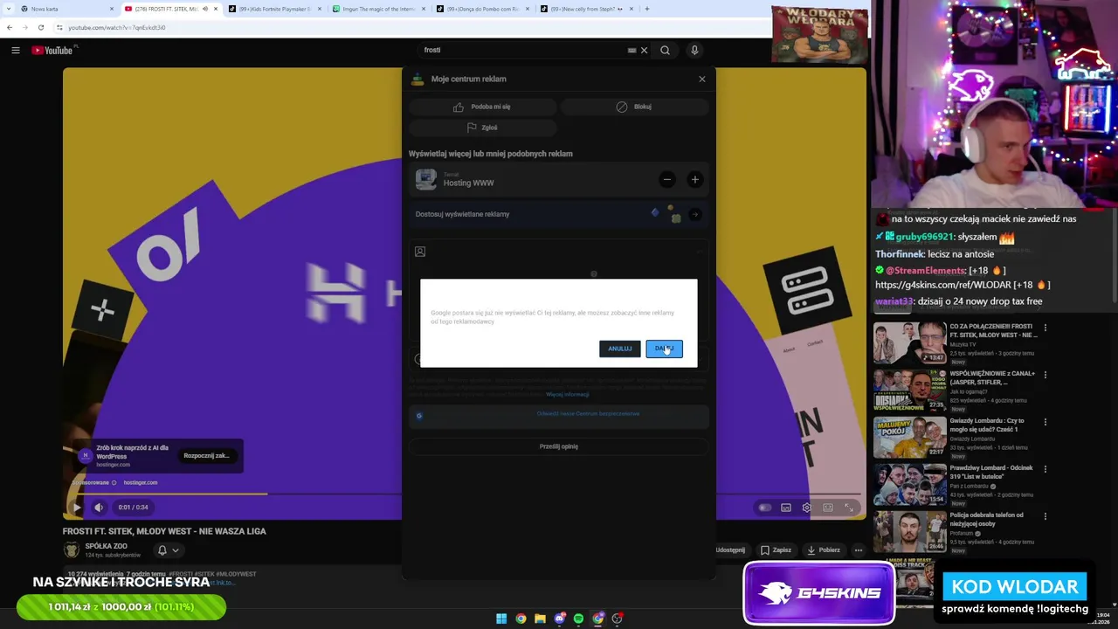Go to the YouTube home logo
Screen dimensions: 1118x629
point(53,50)
